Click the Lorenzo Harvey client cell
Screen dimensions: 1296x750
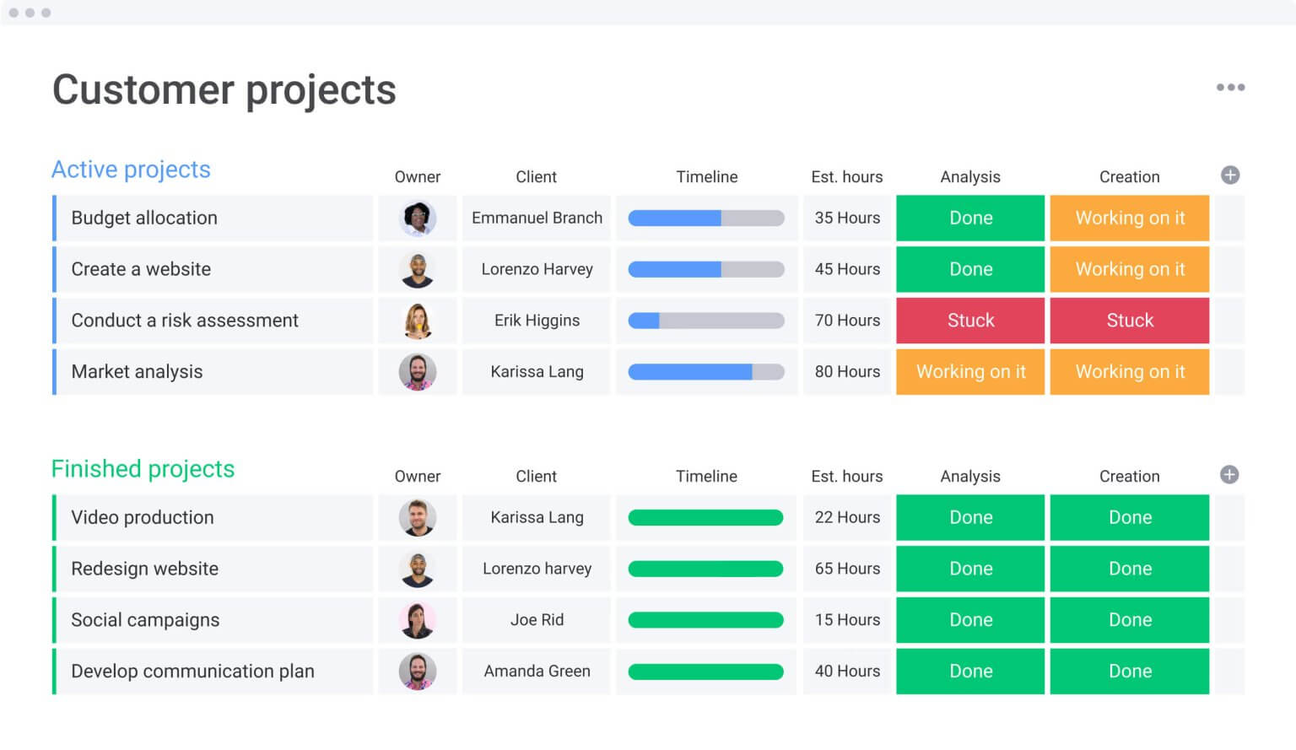click(x=537, y=269)
